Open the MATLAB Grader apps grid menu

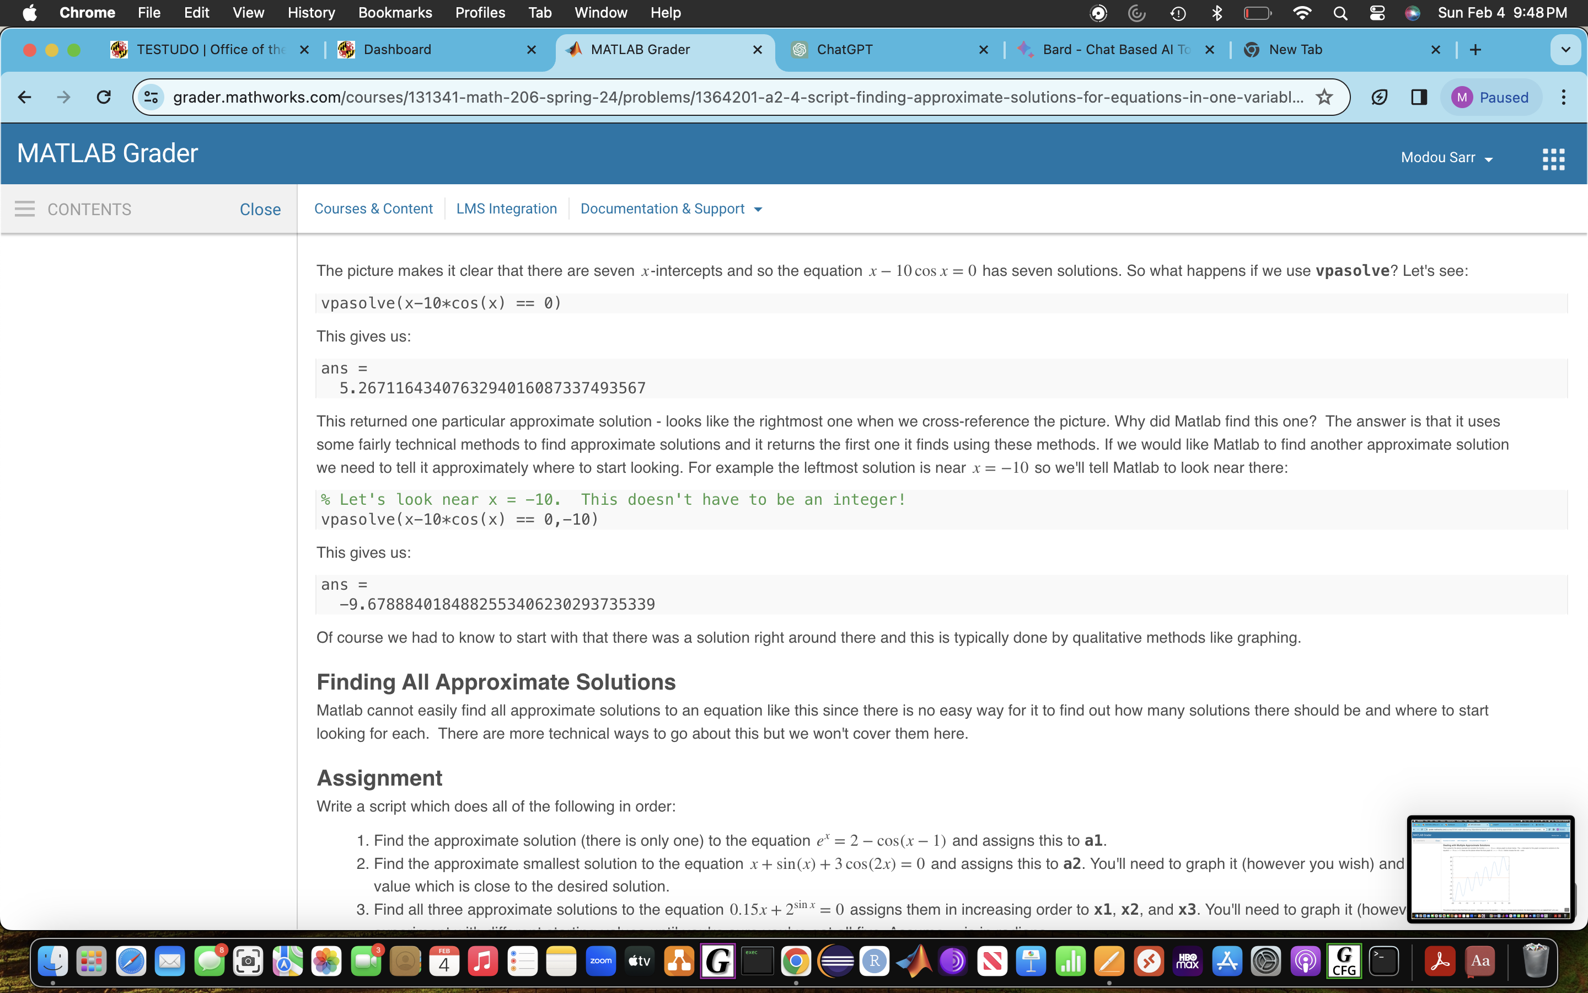tap(1554, 158)
